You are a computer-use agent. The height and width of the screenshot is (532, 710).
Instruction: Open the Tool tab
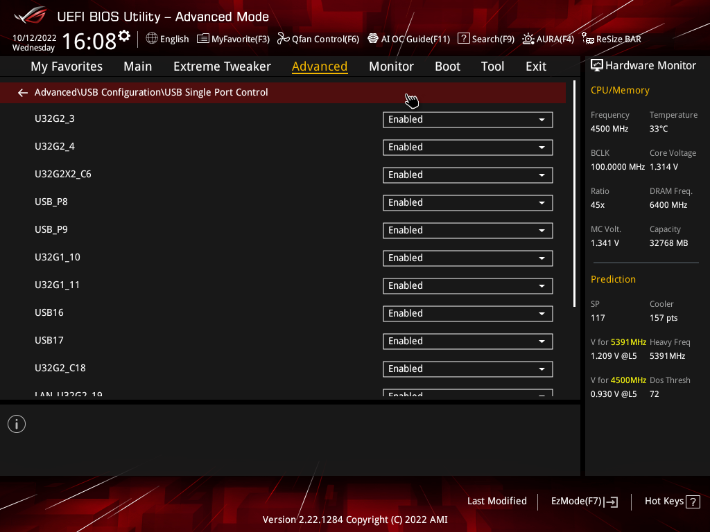coord(492,66)
